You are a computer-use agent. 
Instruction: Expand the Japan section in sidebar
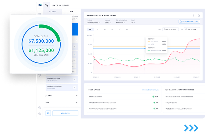pyautogui.click(x=61, y=95)
